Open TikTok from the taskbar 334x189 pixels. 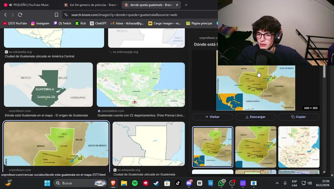pos(178,183)
